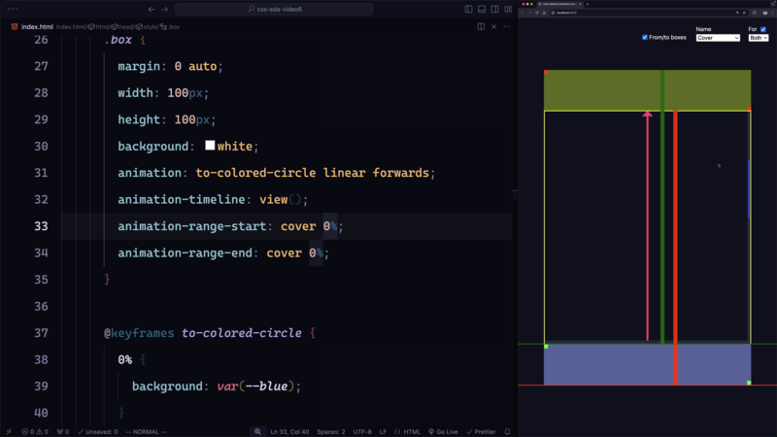The width and height of the screenshot is (777, 437).
Task: Close the view timeline browser tab
Action: [x=580, y=4]
